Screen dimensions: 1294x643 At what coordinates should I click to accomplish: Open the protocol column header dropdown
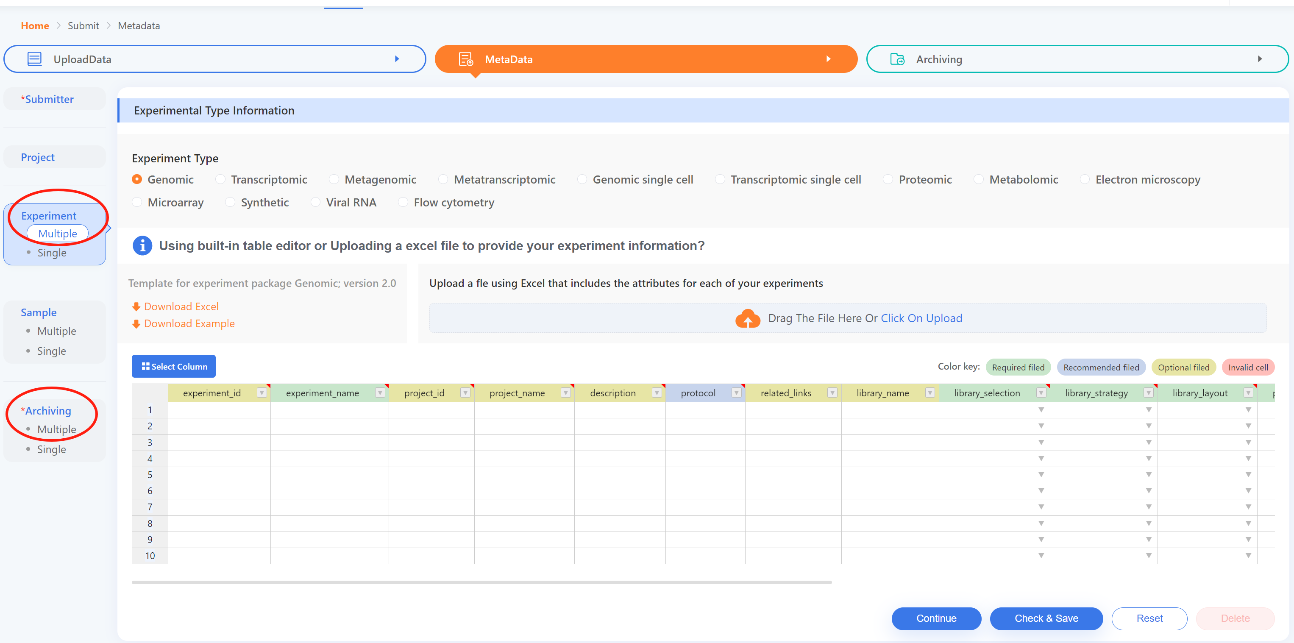pyautogui.click(x=736, y=393)
